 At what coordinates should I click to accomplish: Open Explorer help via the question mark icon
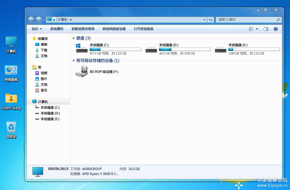pos(276,29)
